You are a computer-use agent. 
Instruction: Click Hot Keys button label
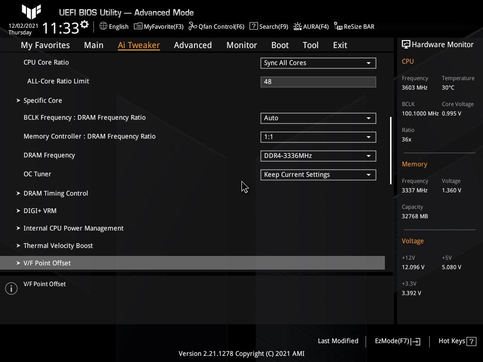coord(451,341)
